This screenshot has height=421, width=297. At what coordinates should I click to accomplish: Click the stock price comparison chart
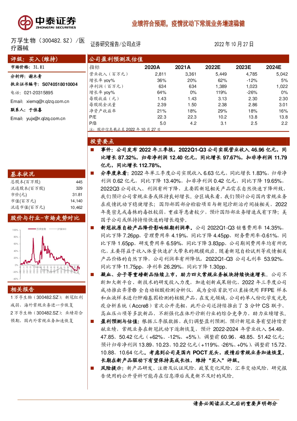point(46,254)
